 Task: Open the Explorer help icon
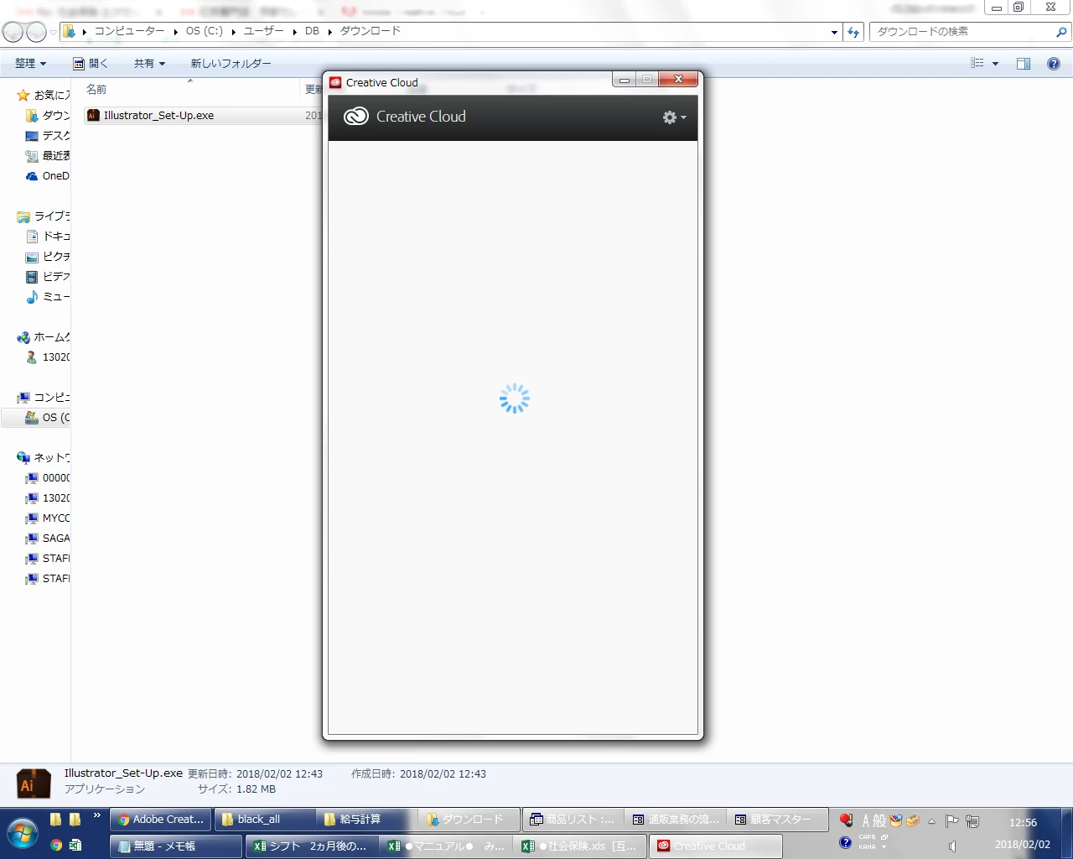pos(1054,64)
